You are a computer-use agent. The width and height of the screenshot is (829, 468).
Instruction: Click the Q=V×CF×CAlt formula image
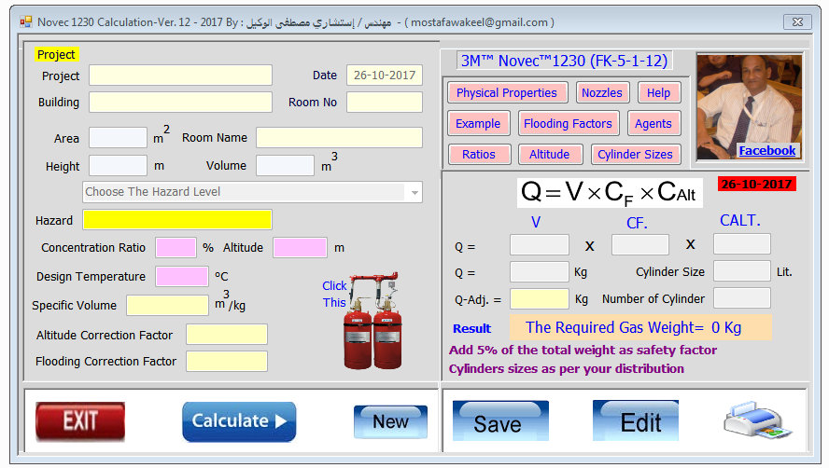coord(610,192)
